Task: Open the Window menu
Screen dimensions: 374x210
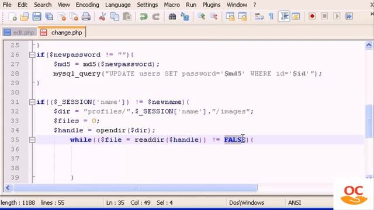Action: 237,5
